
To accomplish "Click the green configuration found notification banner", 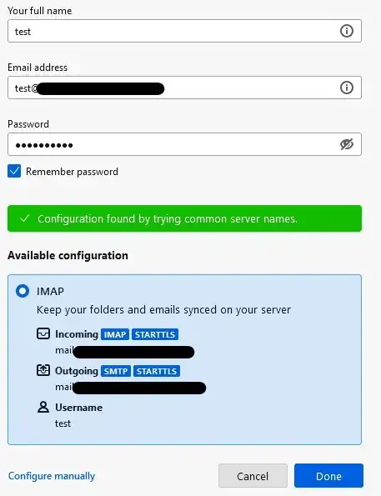I will (x=184, y=218).
